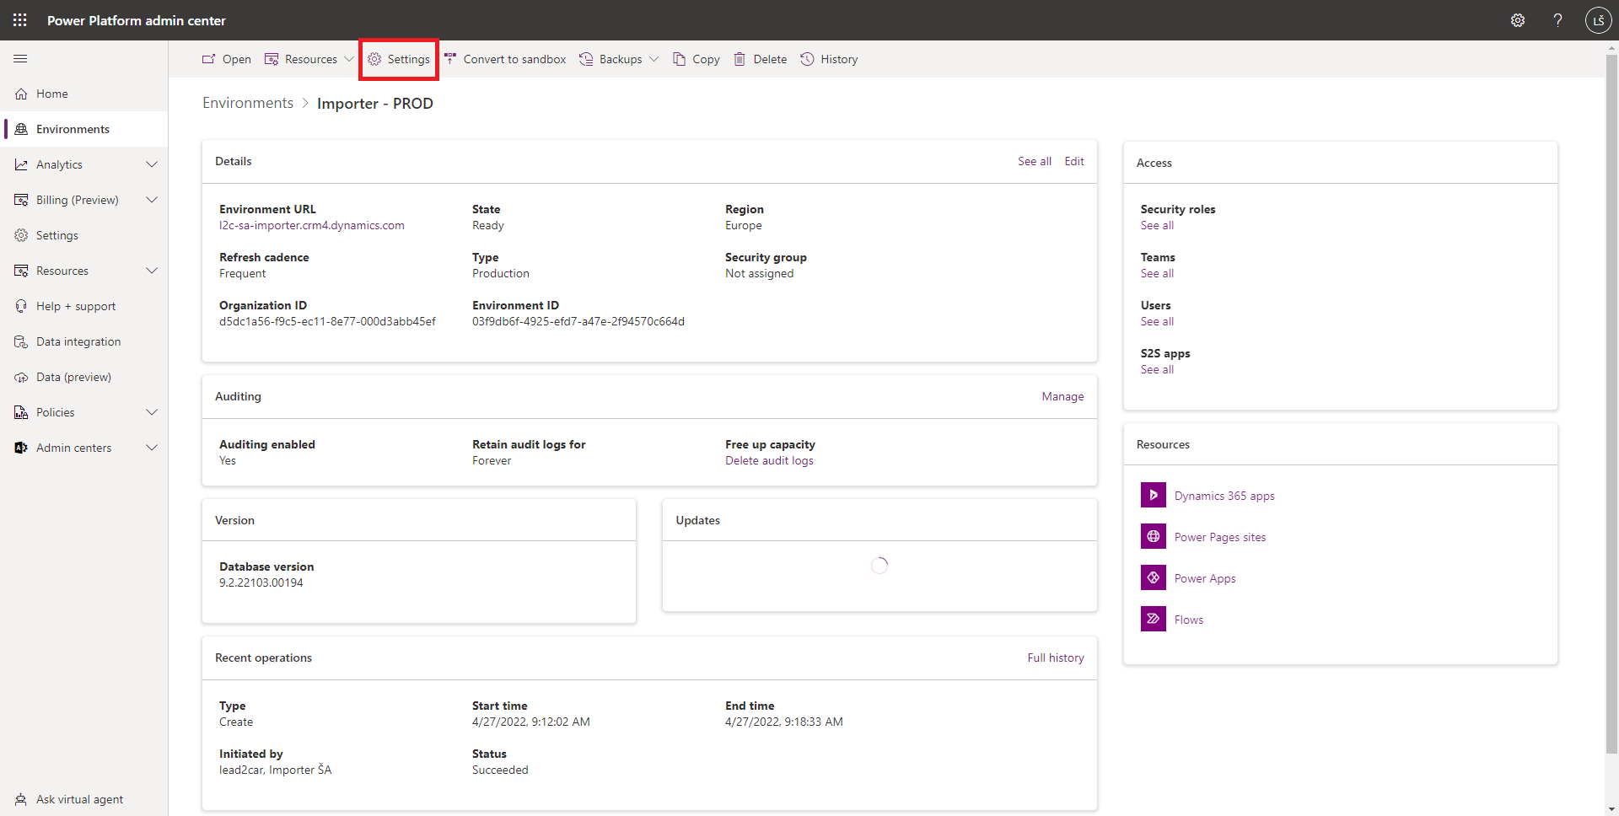Collapse the left navigation hamburger menu

20,59
